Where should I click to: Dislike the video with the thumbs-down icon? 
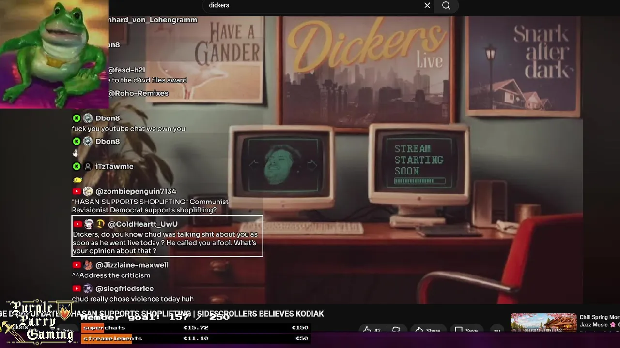(396, 331)
